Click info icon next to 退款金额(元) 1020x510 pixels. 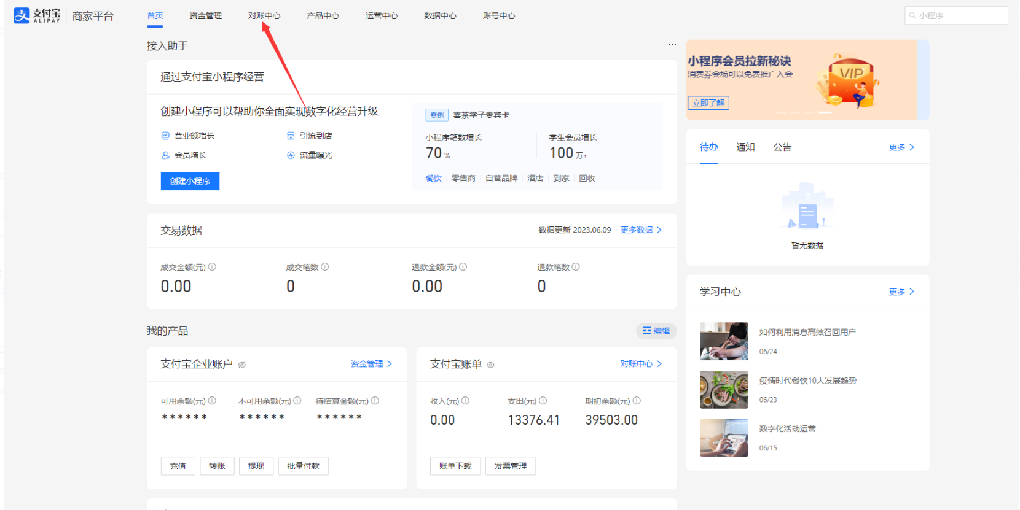click(463, 267)
